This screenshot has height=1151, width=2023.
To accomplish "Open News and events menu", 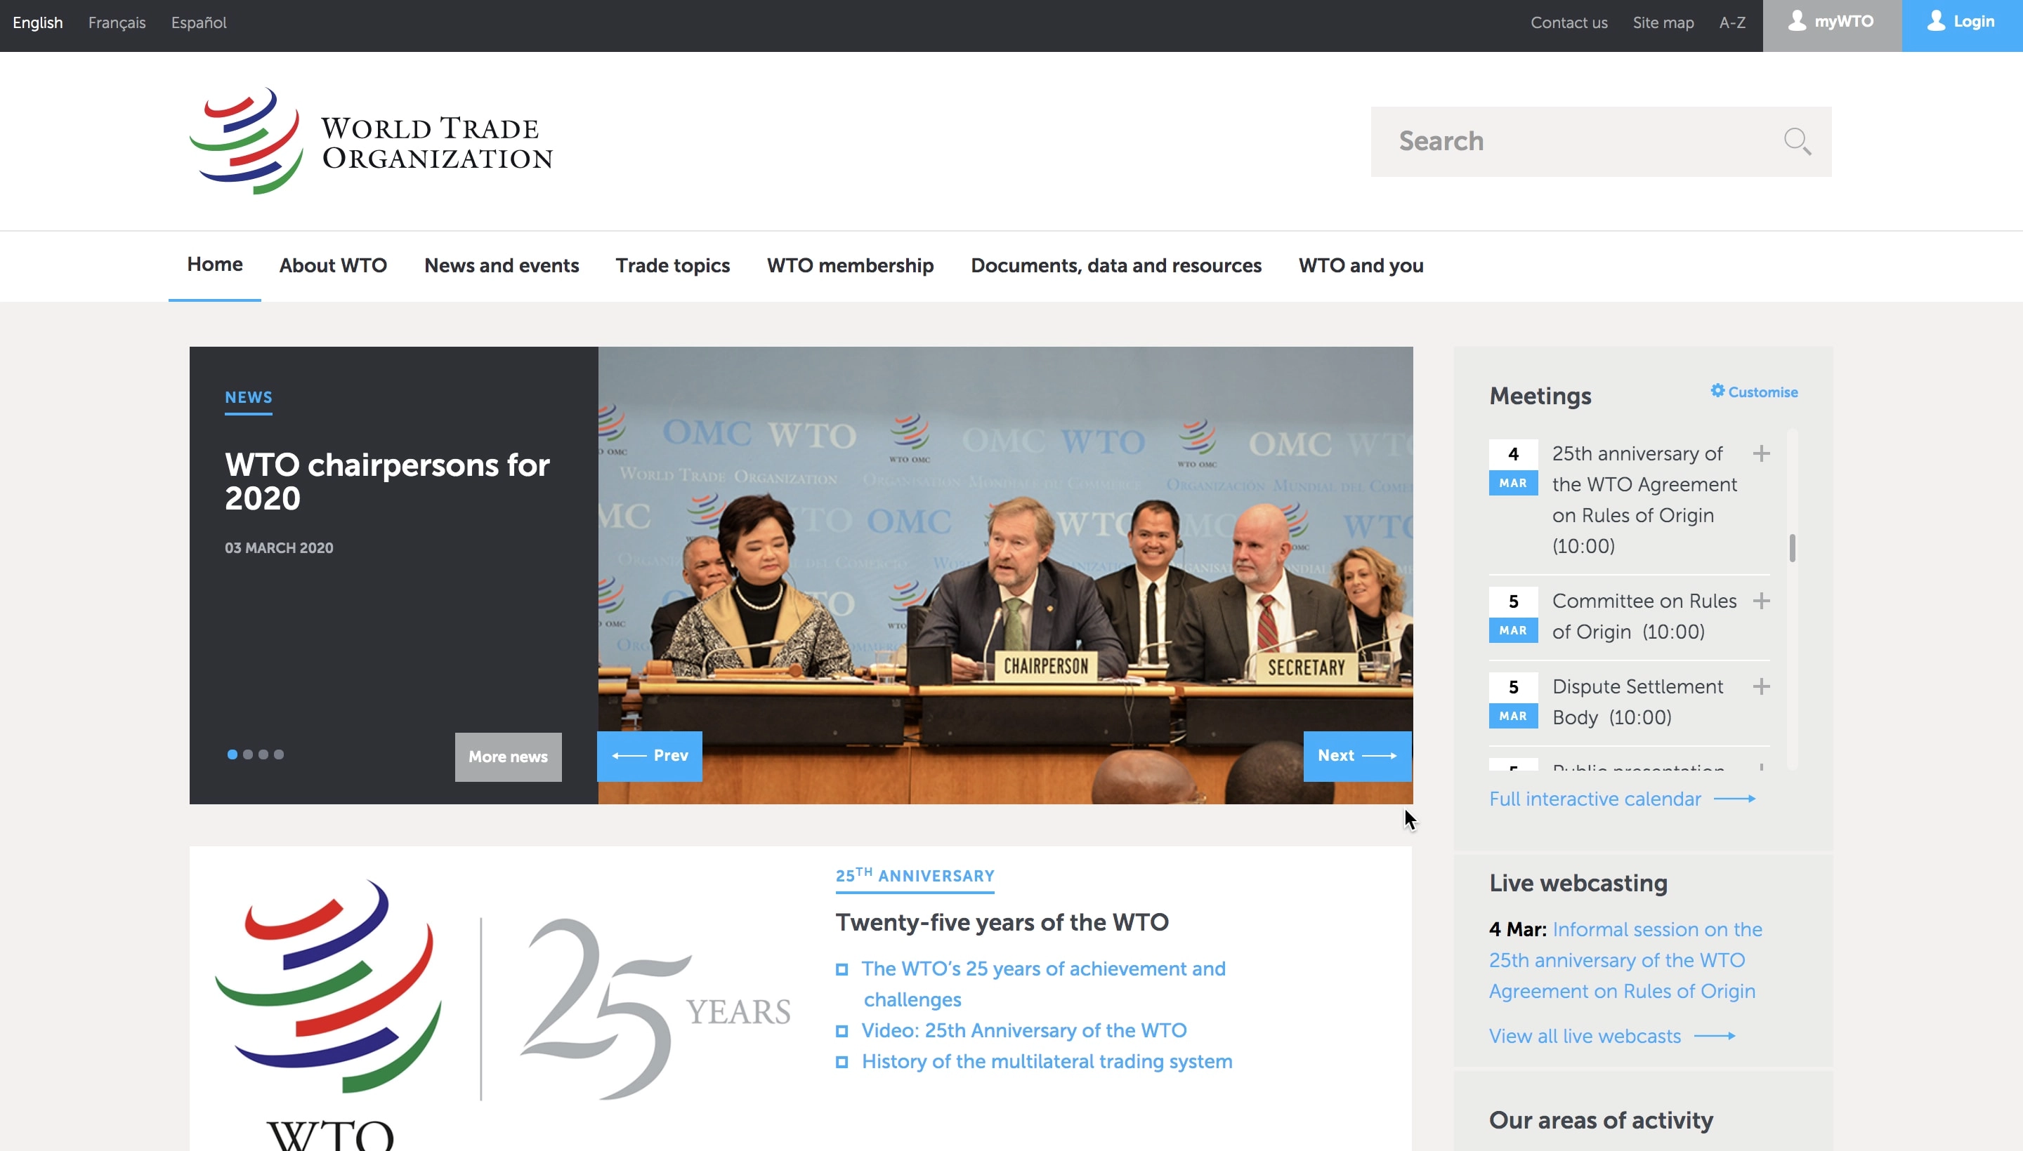I will pyautogui.click(x=502, y=265).
